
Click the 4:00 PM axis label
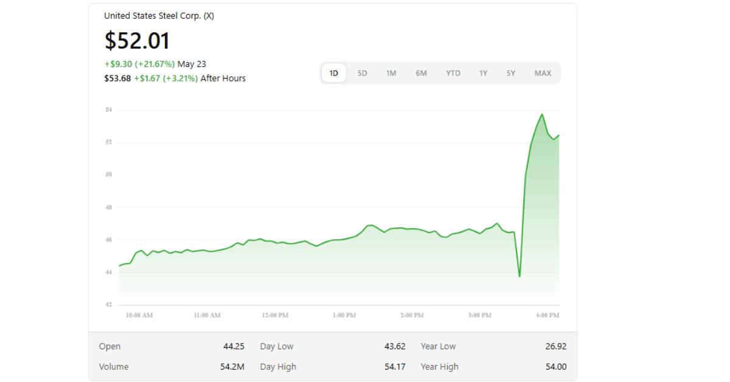click(547, 315)
